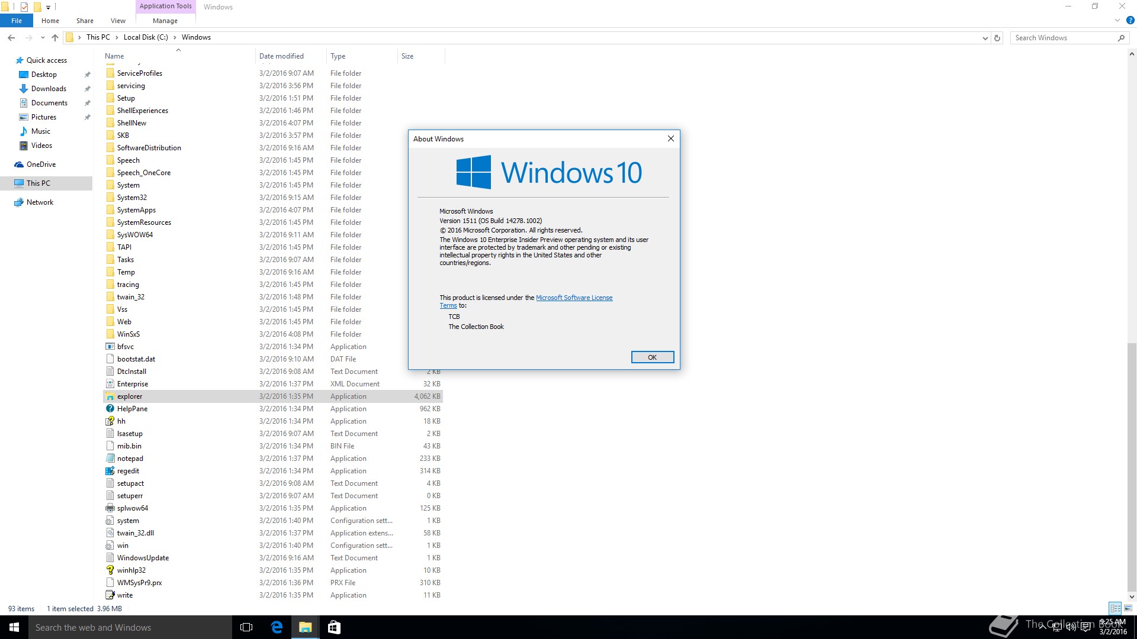Select the Enterprise XML document icon

(110, 384)
